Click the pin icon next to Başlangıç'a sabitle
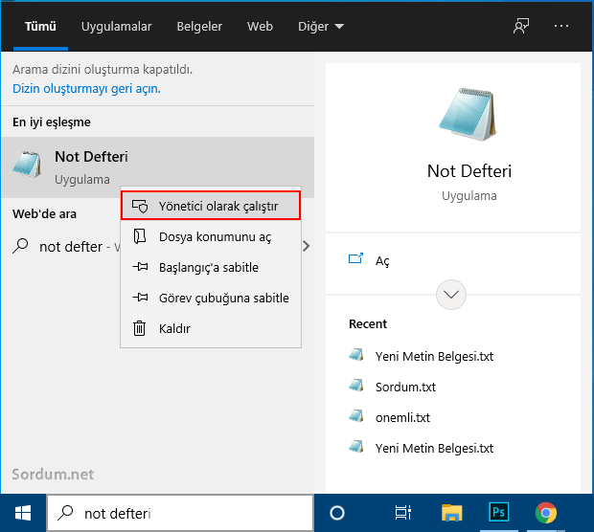The height and width of the screenshot is (532, 594). 140,267
